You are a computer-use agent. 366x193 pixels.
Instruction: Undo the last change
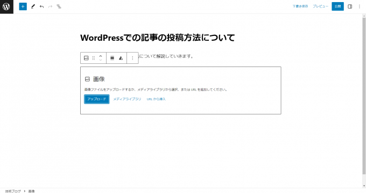click(41, 6)
